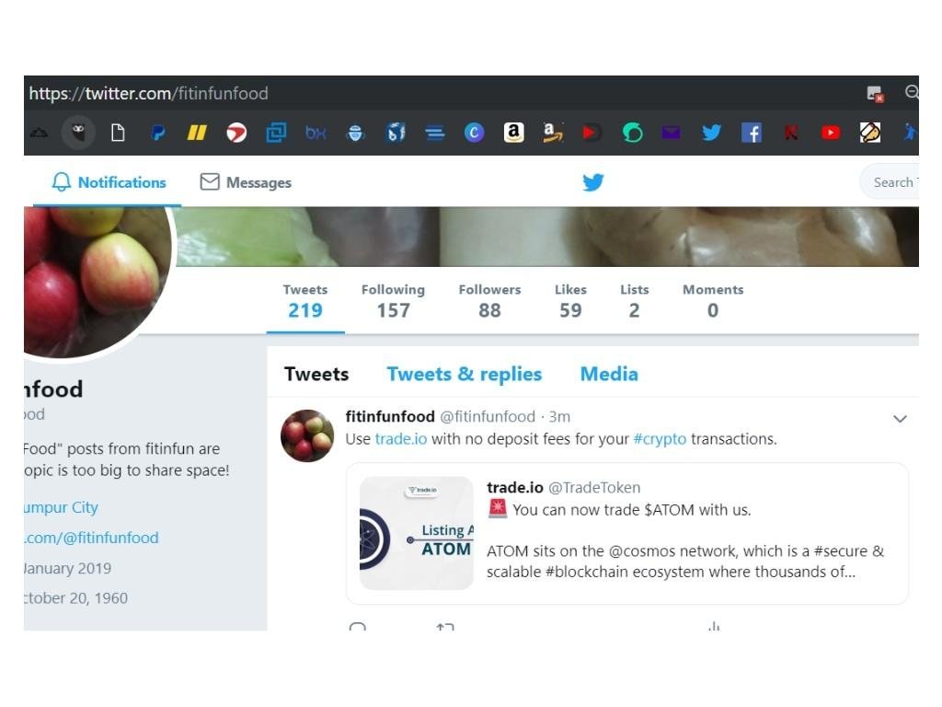
Task: Open the Messages tab
Action: coord(245,182)
